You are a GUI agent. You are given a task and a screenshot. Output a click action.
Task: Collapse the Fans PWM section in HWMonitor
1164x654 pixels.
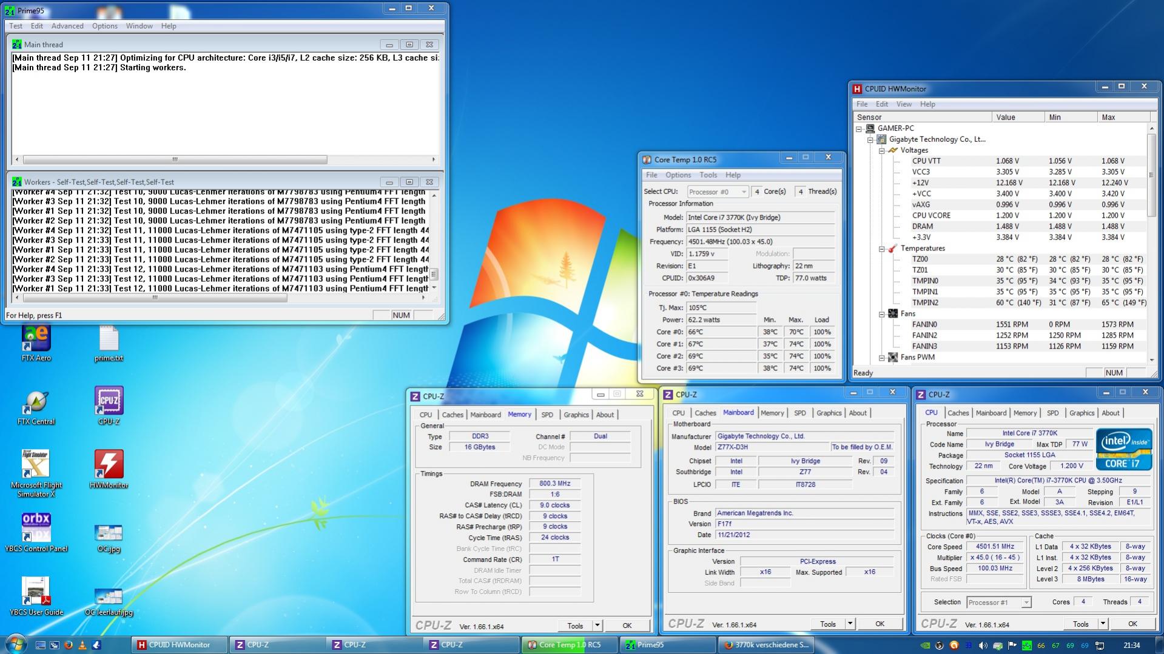click(x=882, y=358)
